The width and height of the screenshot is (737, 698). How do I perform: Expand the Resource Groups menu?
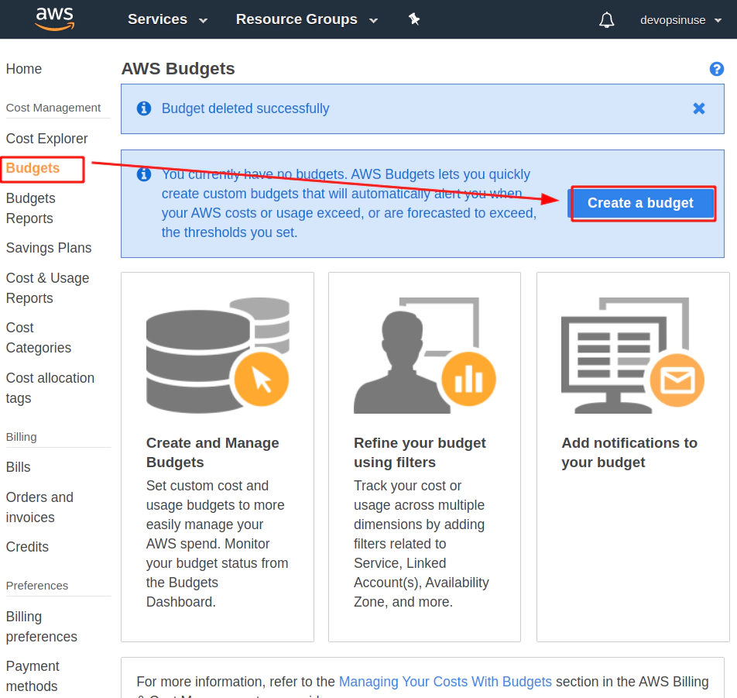tap(307, 19)
